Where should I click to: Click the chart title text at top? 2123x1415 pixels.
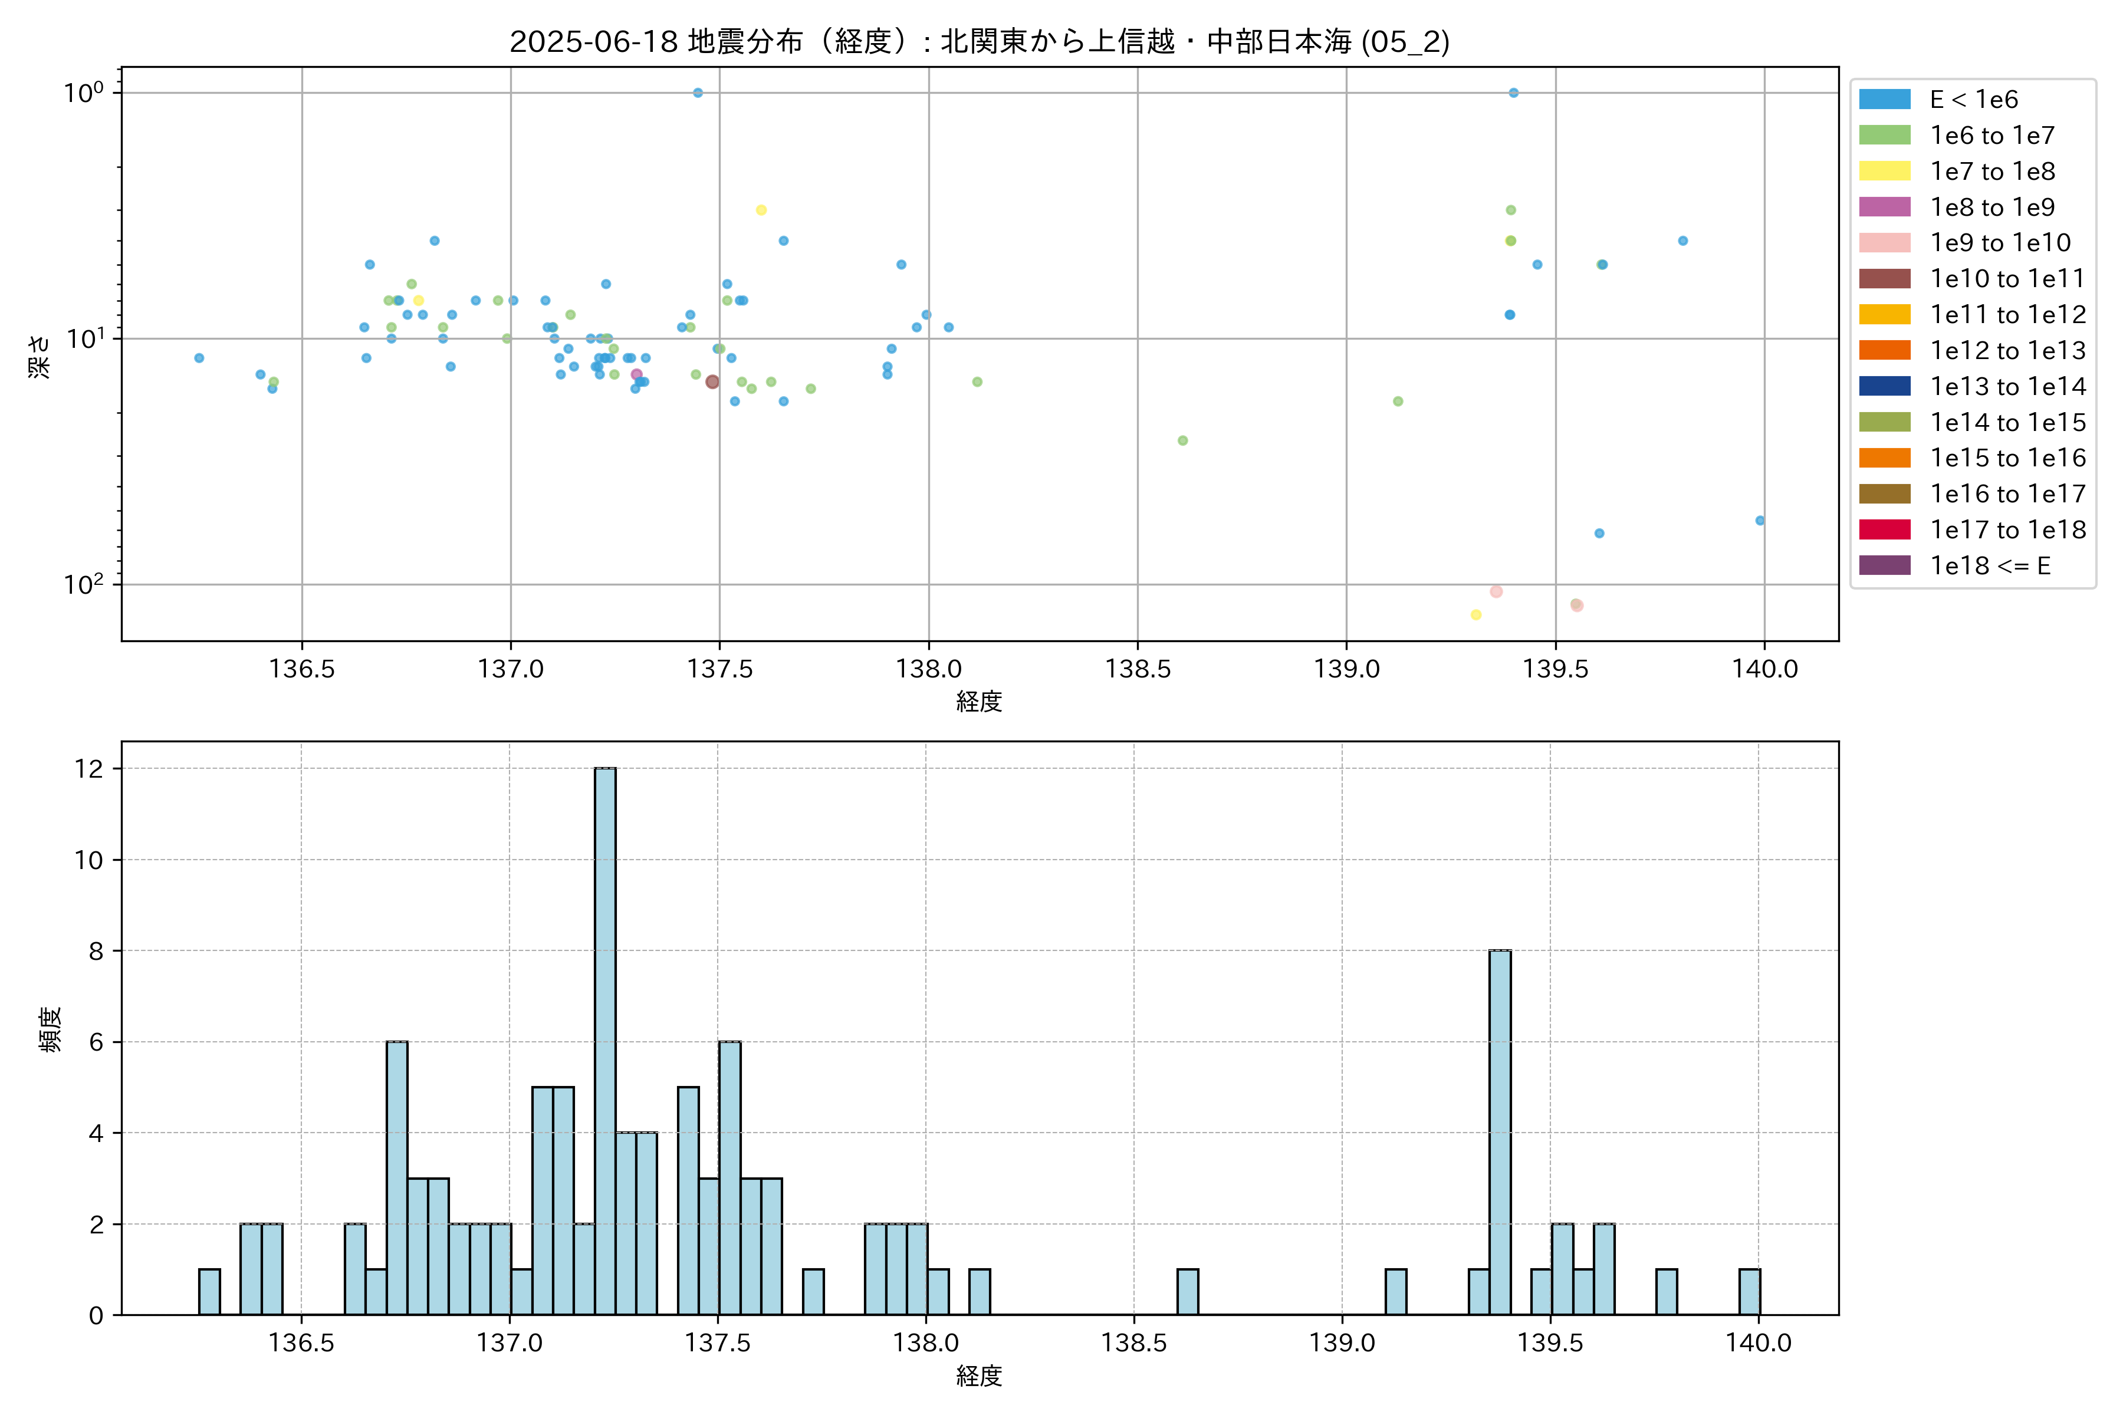(980, 41)
